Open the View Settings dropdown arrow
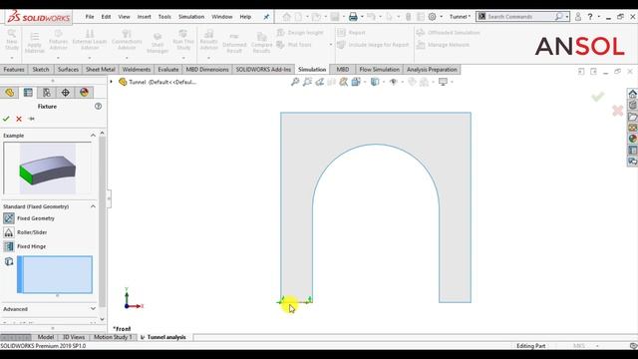The image size is (638, 359). [452, 82]
